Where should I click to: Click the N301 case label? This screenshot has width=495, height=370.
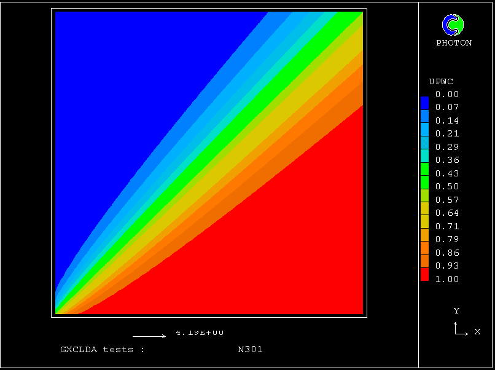tap(250, 350)
